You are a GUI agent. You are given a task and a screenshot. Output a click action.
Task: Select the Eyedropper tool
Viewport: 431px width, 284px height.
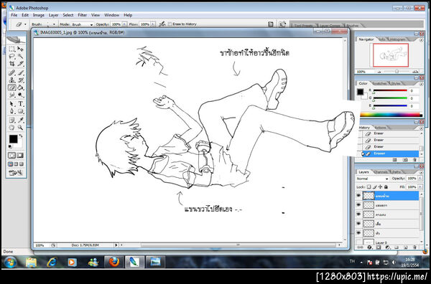[20, 120]
